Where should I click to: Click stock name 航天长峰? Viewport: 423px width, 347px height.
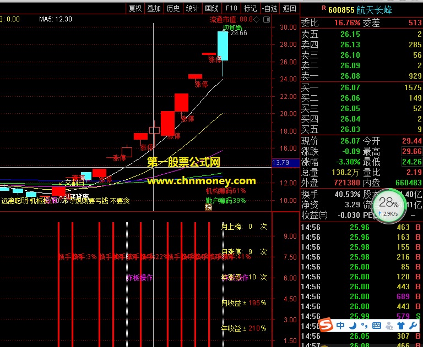(x=374, y=10)
